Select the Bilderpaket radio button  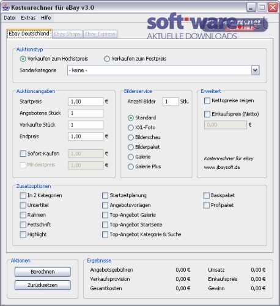[x=131, y=147]
